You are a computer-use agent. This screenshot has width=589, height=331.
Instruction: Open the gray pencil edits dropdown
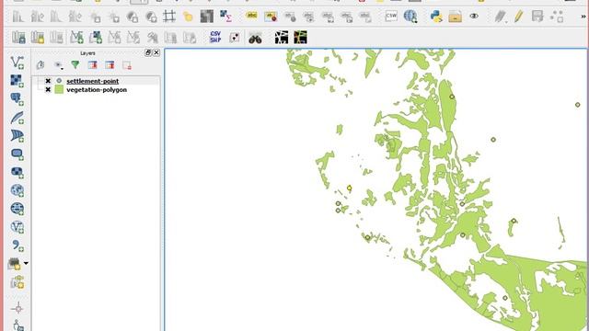500,17
